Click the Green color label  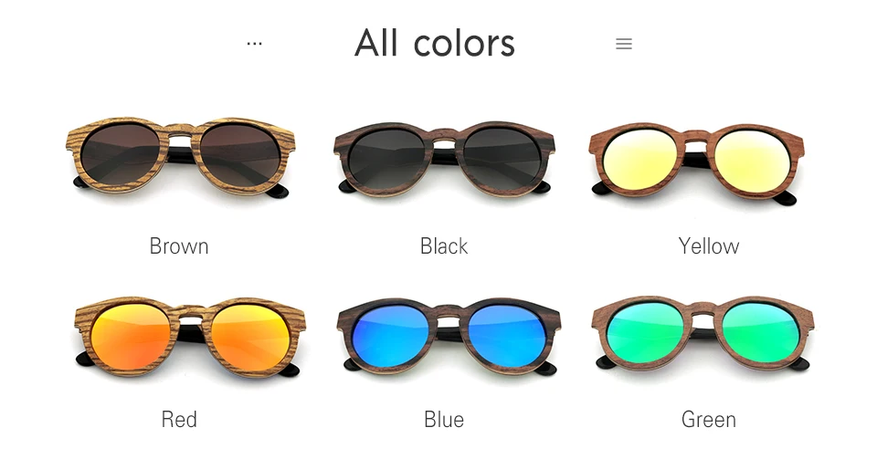(709, 420)
